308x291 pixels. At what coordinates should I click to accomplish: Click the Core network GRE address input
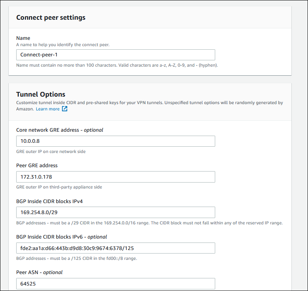coord(115,141)
